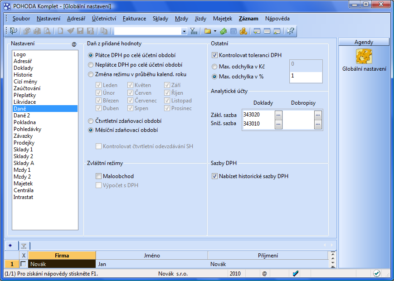This screenshot has height=281, width=394.
Task: Click the first save diskette icon
Action: point(80,31)
